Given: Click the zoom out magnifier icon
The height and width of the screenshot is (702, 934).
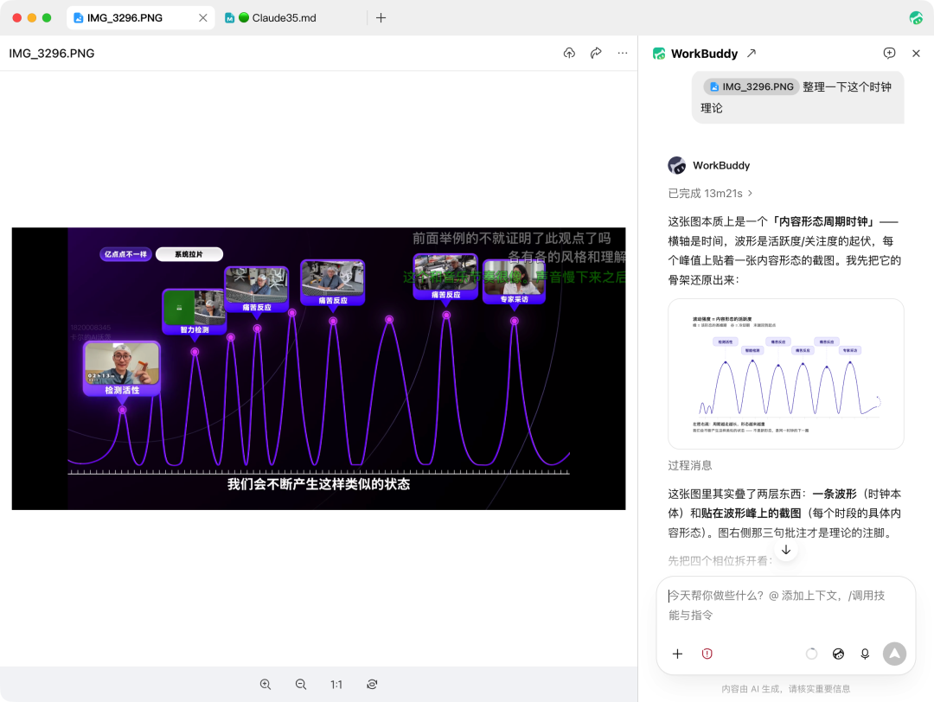Looking at the screenshot, I should tap(301, 685).
